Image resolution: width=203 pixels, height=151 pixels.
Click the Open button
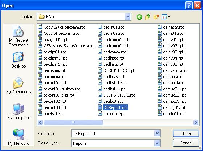click(x=186, y=133)
